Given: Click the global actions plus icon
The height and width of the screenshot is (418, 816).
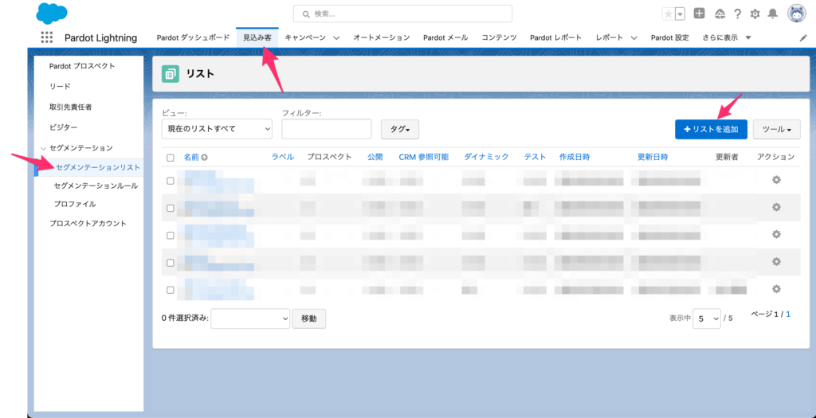Looking at the screenshot, I should coord(700,14).
